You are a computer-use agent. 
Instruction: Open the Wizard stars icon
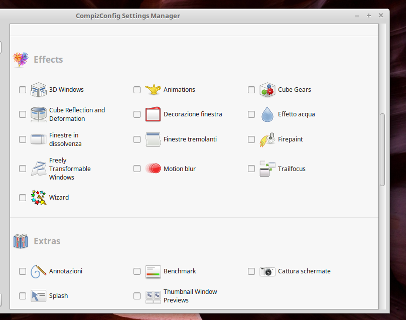[39, 198]
